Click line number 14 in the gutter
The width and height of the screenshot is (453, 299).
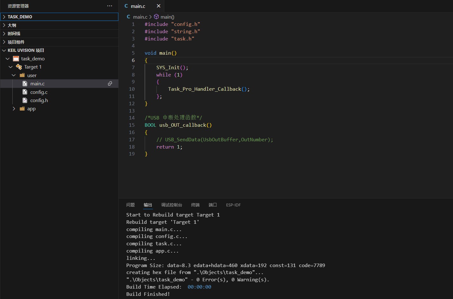coord(132,118)
